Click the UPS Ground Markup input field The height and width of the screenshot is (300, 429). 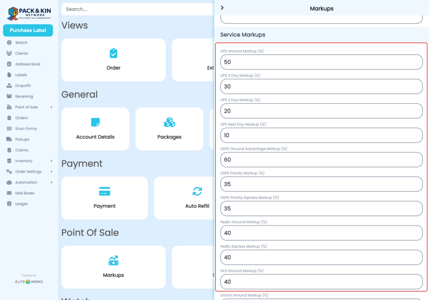321,62
